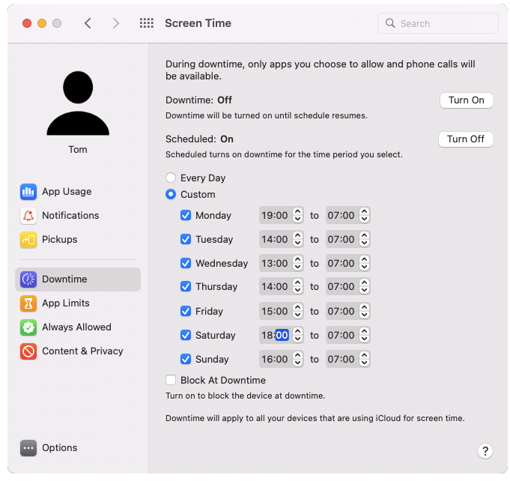The height and width of the screenshot is (481, 510).
Task: Open the Notifications sidebar section
Action: (78, 216)
